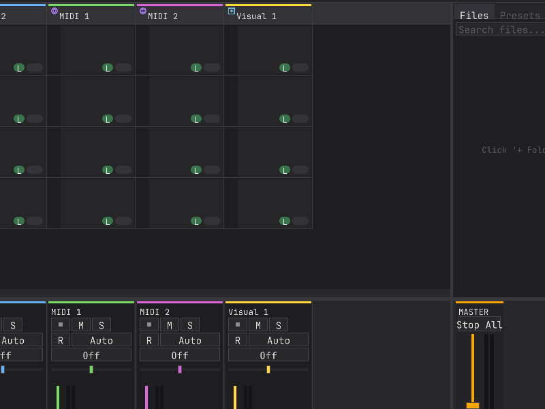Click green L button in MIDI 1 fourth clip slot

[x=108, y=221]
